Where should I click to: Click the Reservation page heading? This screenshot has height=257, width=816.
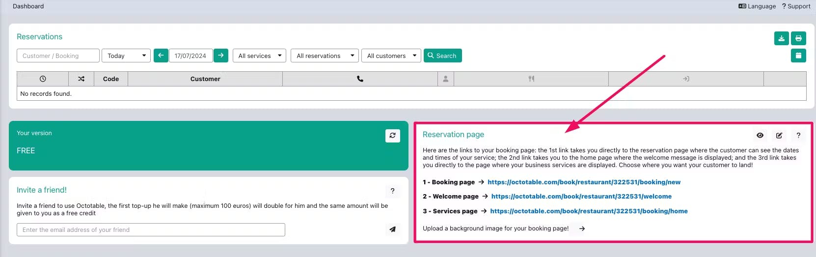pos(453,135)
